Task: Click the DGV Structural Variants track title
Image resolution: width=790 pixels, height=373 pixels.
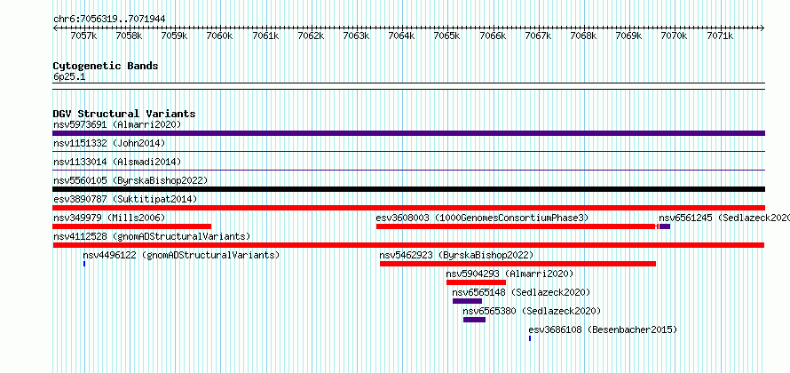Action: (124, 114)
